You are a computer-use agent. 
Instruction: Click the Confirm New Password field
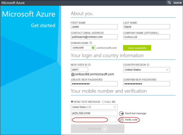tap(146, 84)
